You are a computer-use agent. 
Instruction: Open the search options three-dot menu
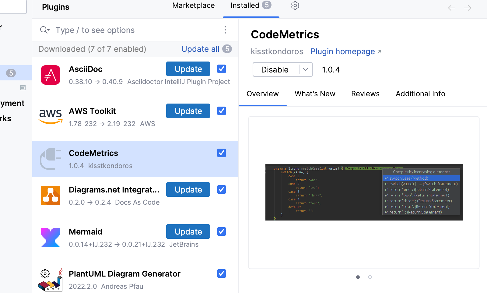225,30
